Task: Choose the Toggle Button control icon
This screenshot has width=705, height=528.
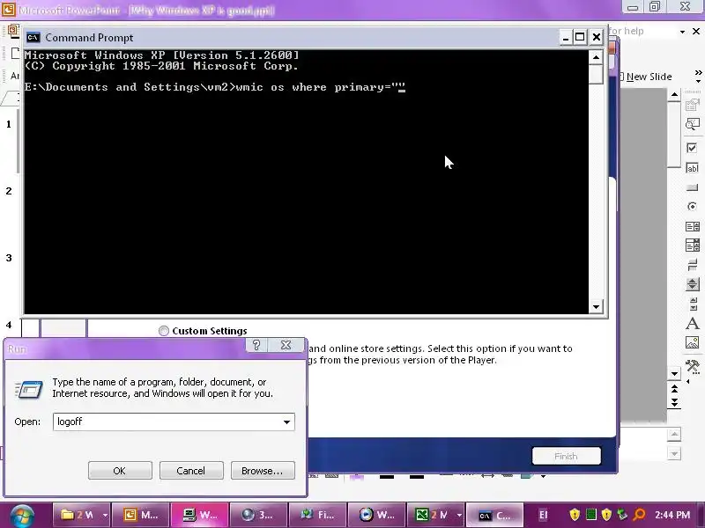Action: point(692,265)
